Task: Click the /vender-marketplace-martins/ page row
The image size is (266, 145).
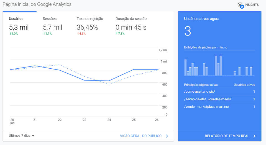Action: click(219, 107)
